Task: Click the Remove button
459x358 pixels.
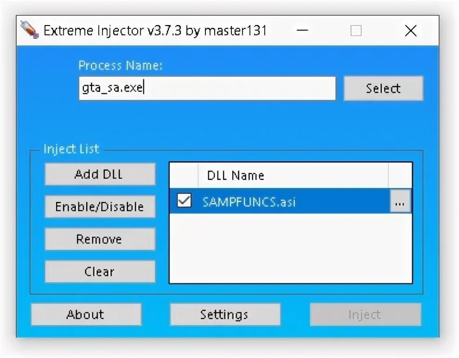Action: pos(100,239)
